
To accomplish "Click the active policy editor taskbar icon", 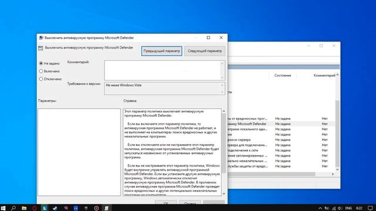I will click(x=107, y=208).
